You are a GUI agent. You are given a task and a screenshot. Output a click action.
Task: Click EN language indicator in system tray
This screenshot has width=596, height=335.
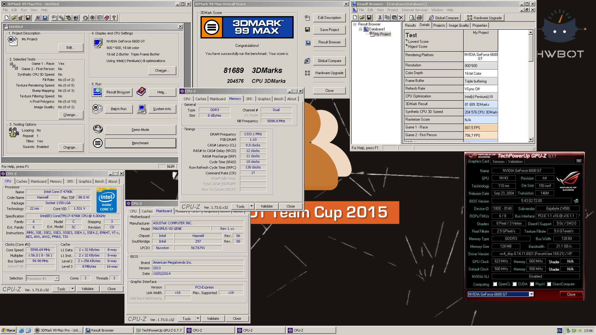point(559,331)
